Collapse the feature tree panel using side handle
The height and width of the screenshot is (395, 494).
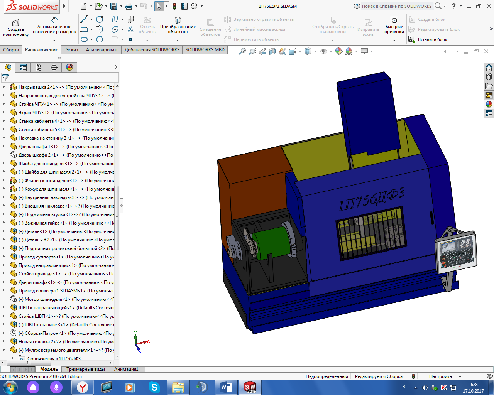[122, 206]
